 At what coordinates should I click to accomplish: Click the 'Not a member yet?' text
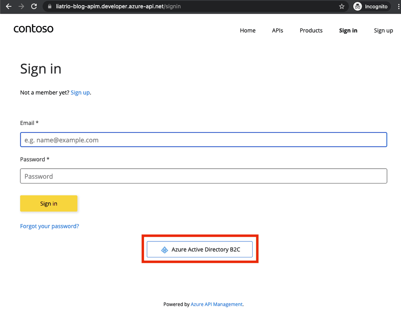click(x=45, y=92)
